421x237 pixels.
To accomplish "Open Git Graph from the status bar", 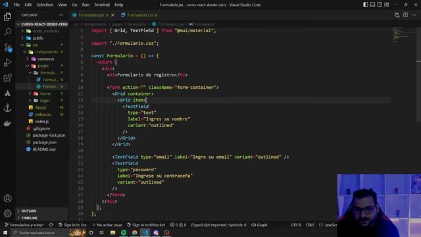I will pyautogui.click(x=259, y=225).
